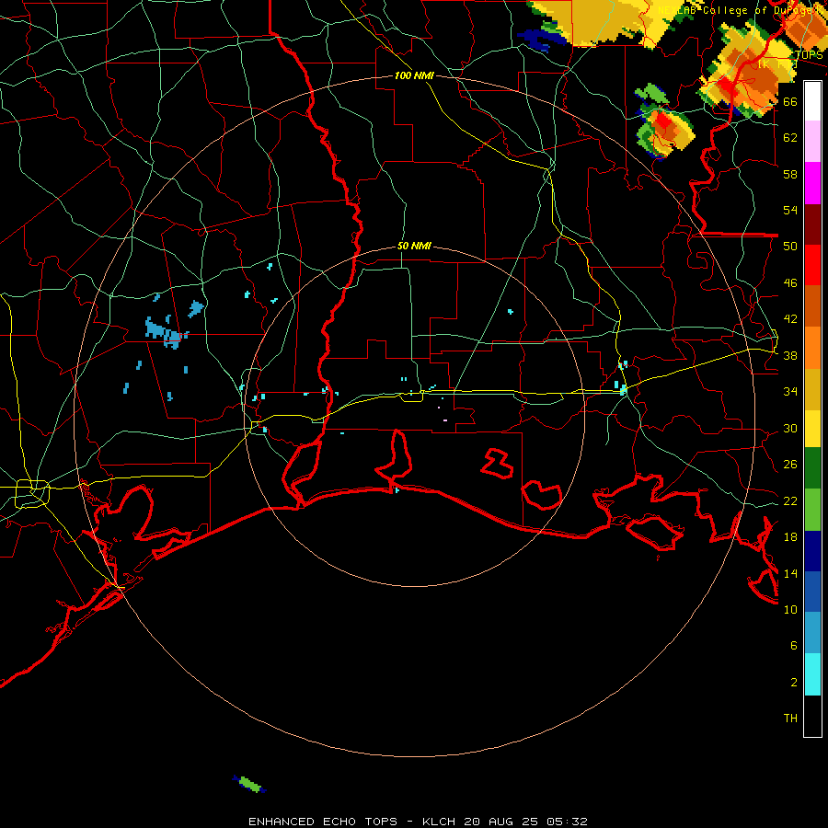Click the gold legend swatch

click(812, 389)
